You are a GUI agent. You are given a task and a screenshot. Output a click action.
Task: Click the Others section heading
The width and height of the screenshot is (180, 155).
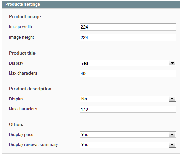click(x=16, y=125)
